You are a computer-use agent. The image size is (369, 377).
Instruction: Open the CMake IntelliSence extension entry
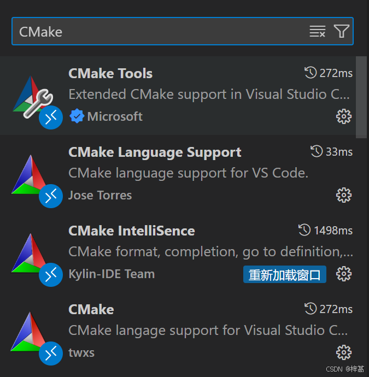131,231
